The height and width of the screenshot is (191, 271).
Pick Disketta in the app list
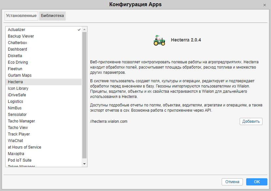(x=43, y=56)
